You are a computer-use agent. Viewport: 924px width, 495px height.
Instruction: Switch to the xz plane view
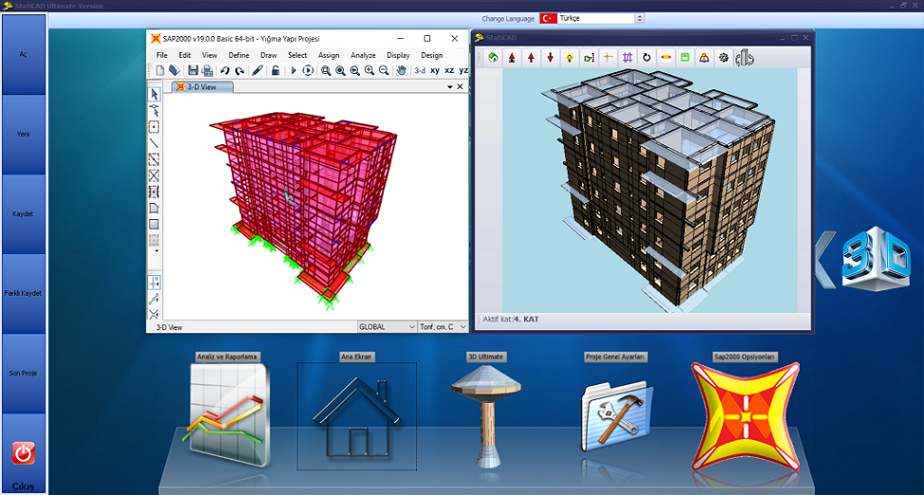coord(449,71)
